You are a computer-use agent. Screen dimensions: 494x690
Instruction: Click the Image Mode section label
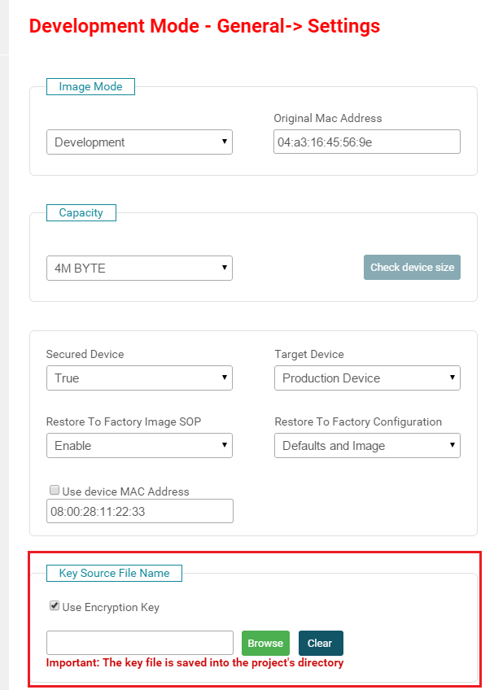(x=90, y=86)
